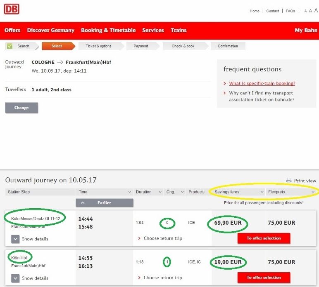This screenshot has height=287, width=319.
Task: Open What is specific-train booking link
Action: (262, 83)
